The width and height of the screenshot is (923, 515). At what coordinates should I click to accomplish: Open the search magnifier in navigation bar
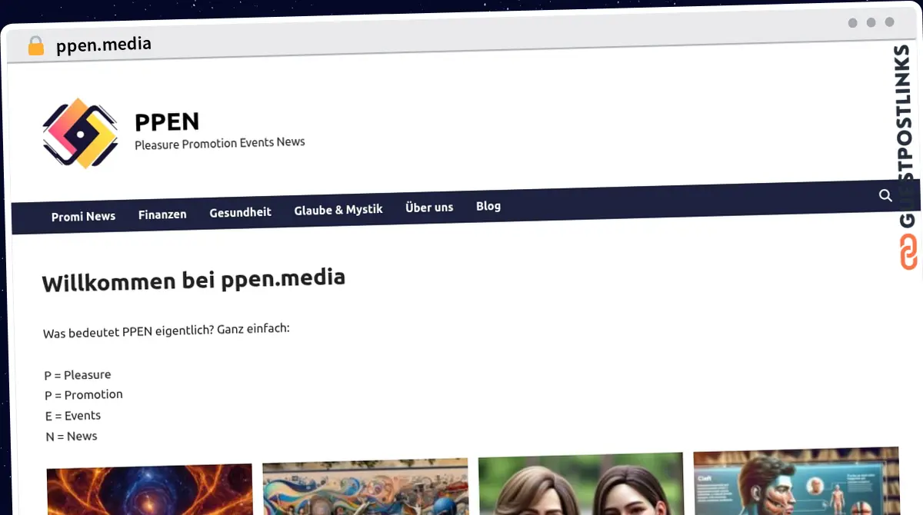tap(885, 195)
